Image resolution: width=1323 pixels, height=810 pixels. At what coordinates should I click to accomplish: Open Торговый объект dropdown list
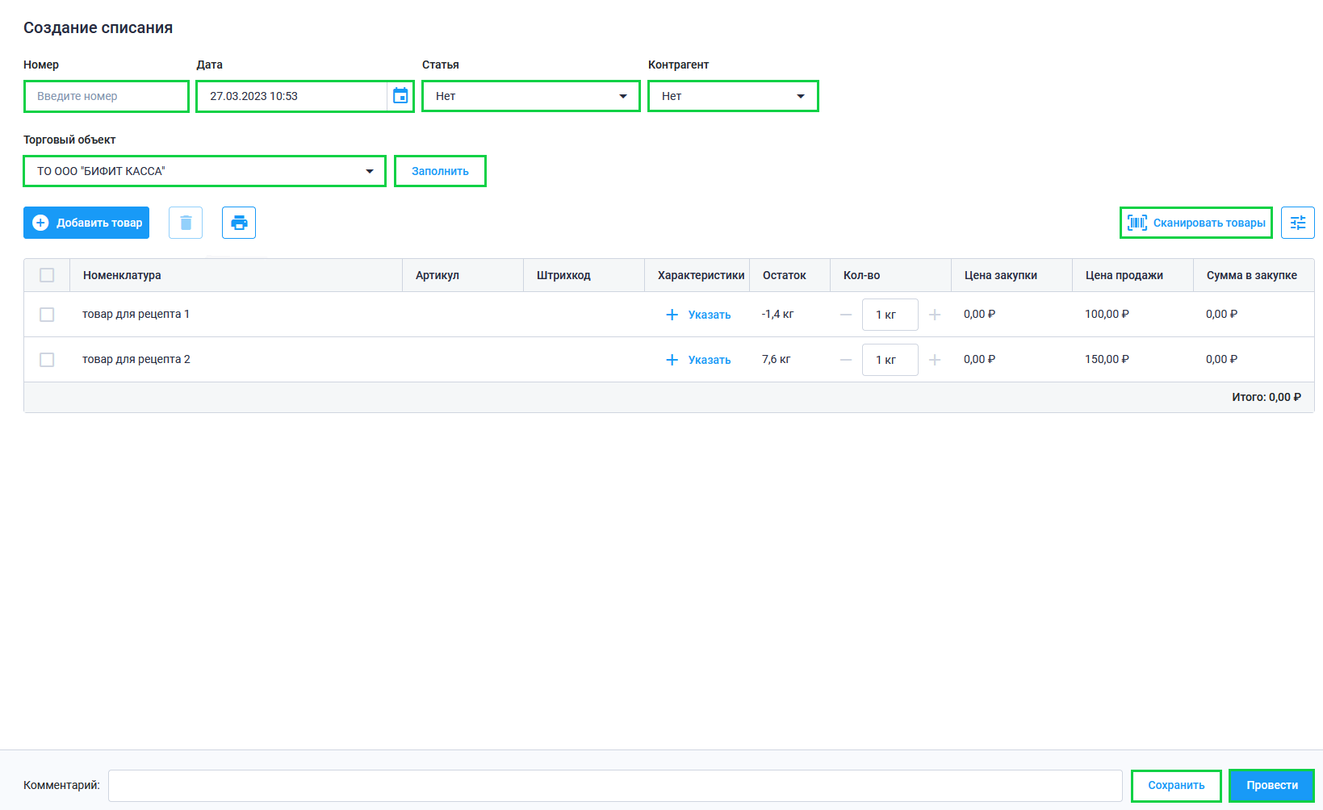pos(204,171)
